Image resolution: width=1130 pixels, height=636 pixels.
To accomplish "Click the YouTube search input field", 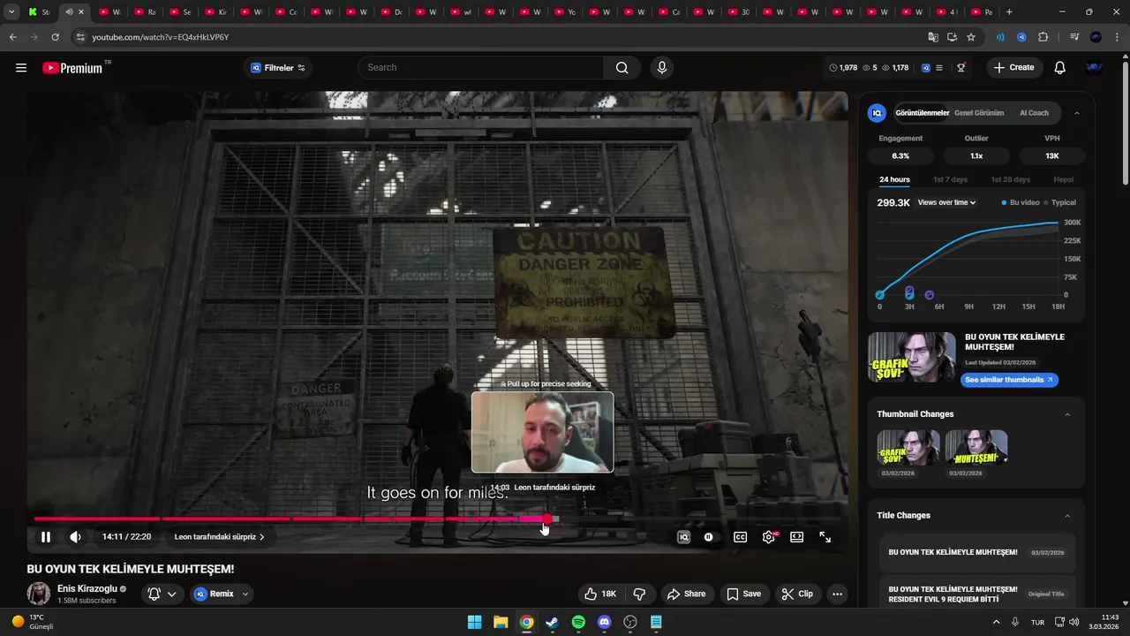I will click(481, 68).
